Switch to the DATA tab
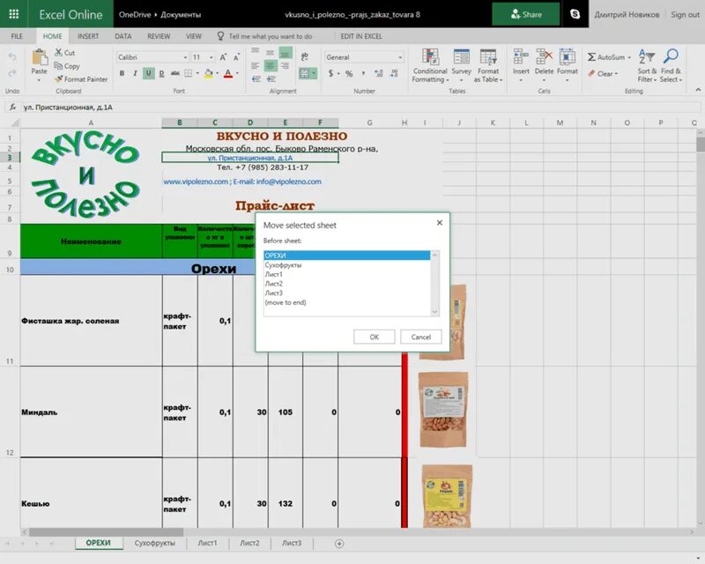Viewport: 705px width, 564px height. pos(122,36)
